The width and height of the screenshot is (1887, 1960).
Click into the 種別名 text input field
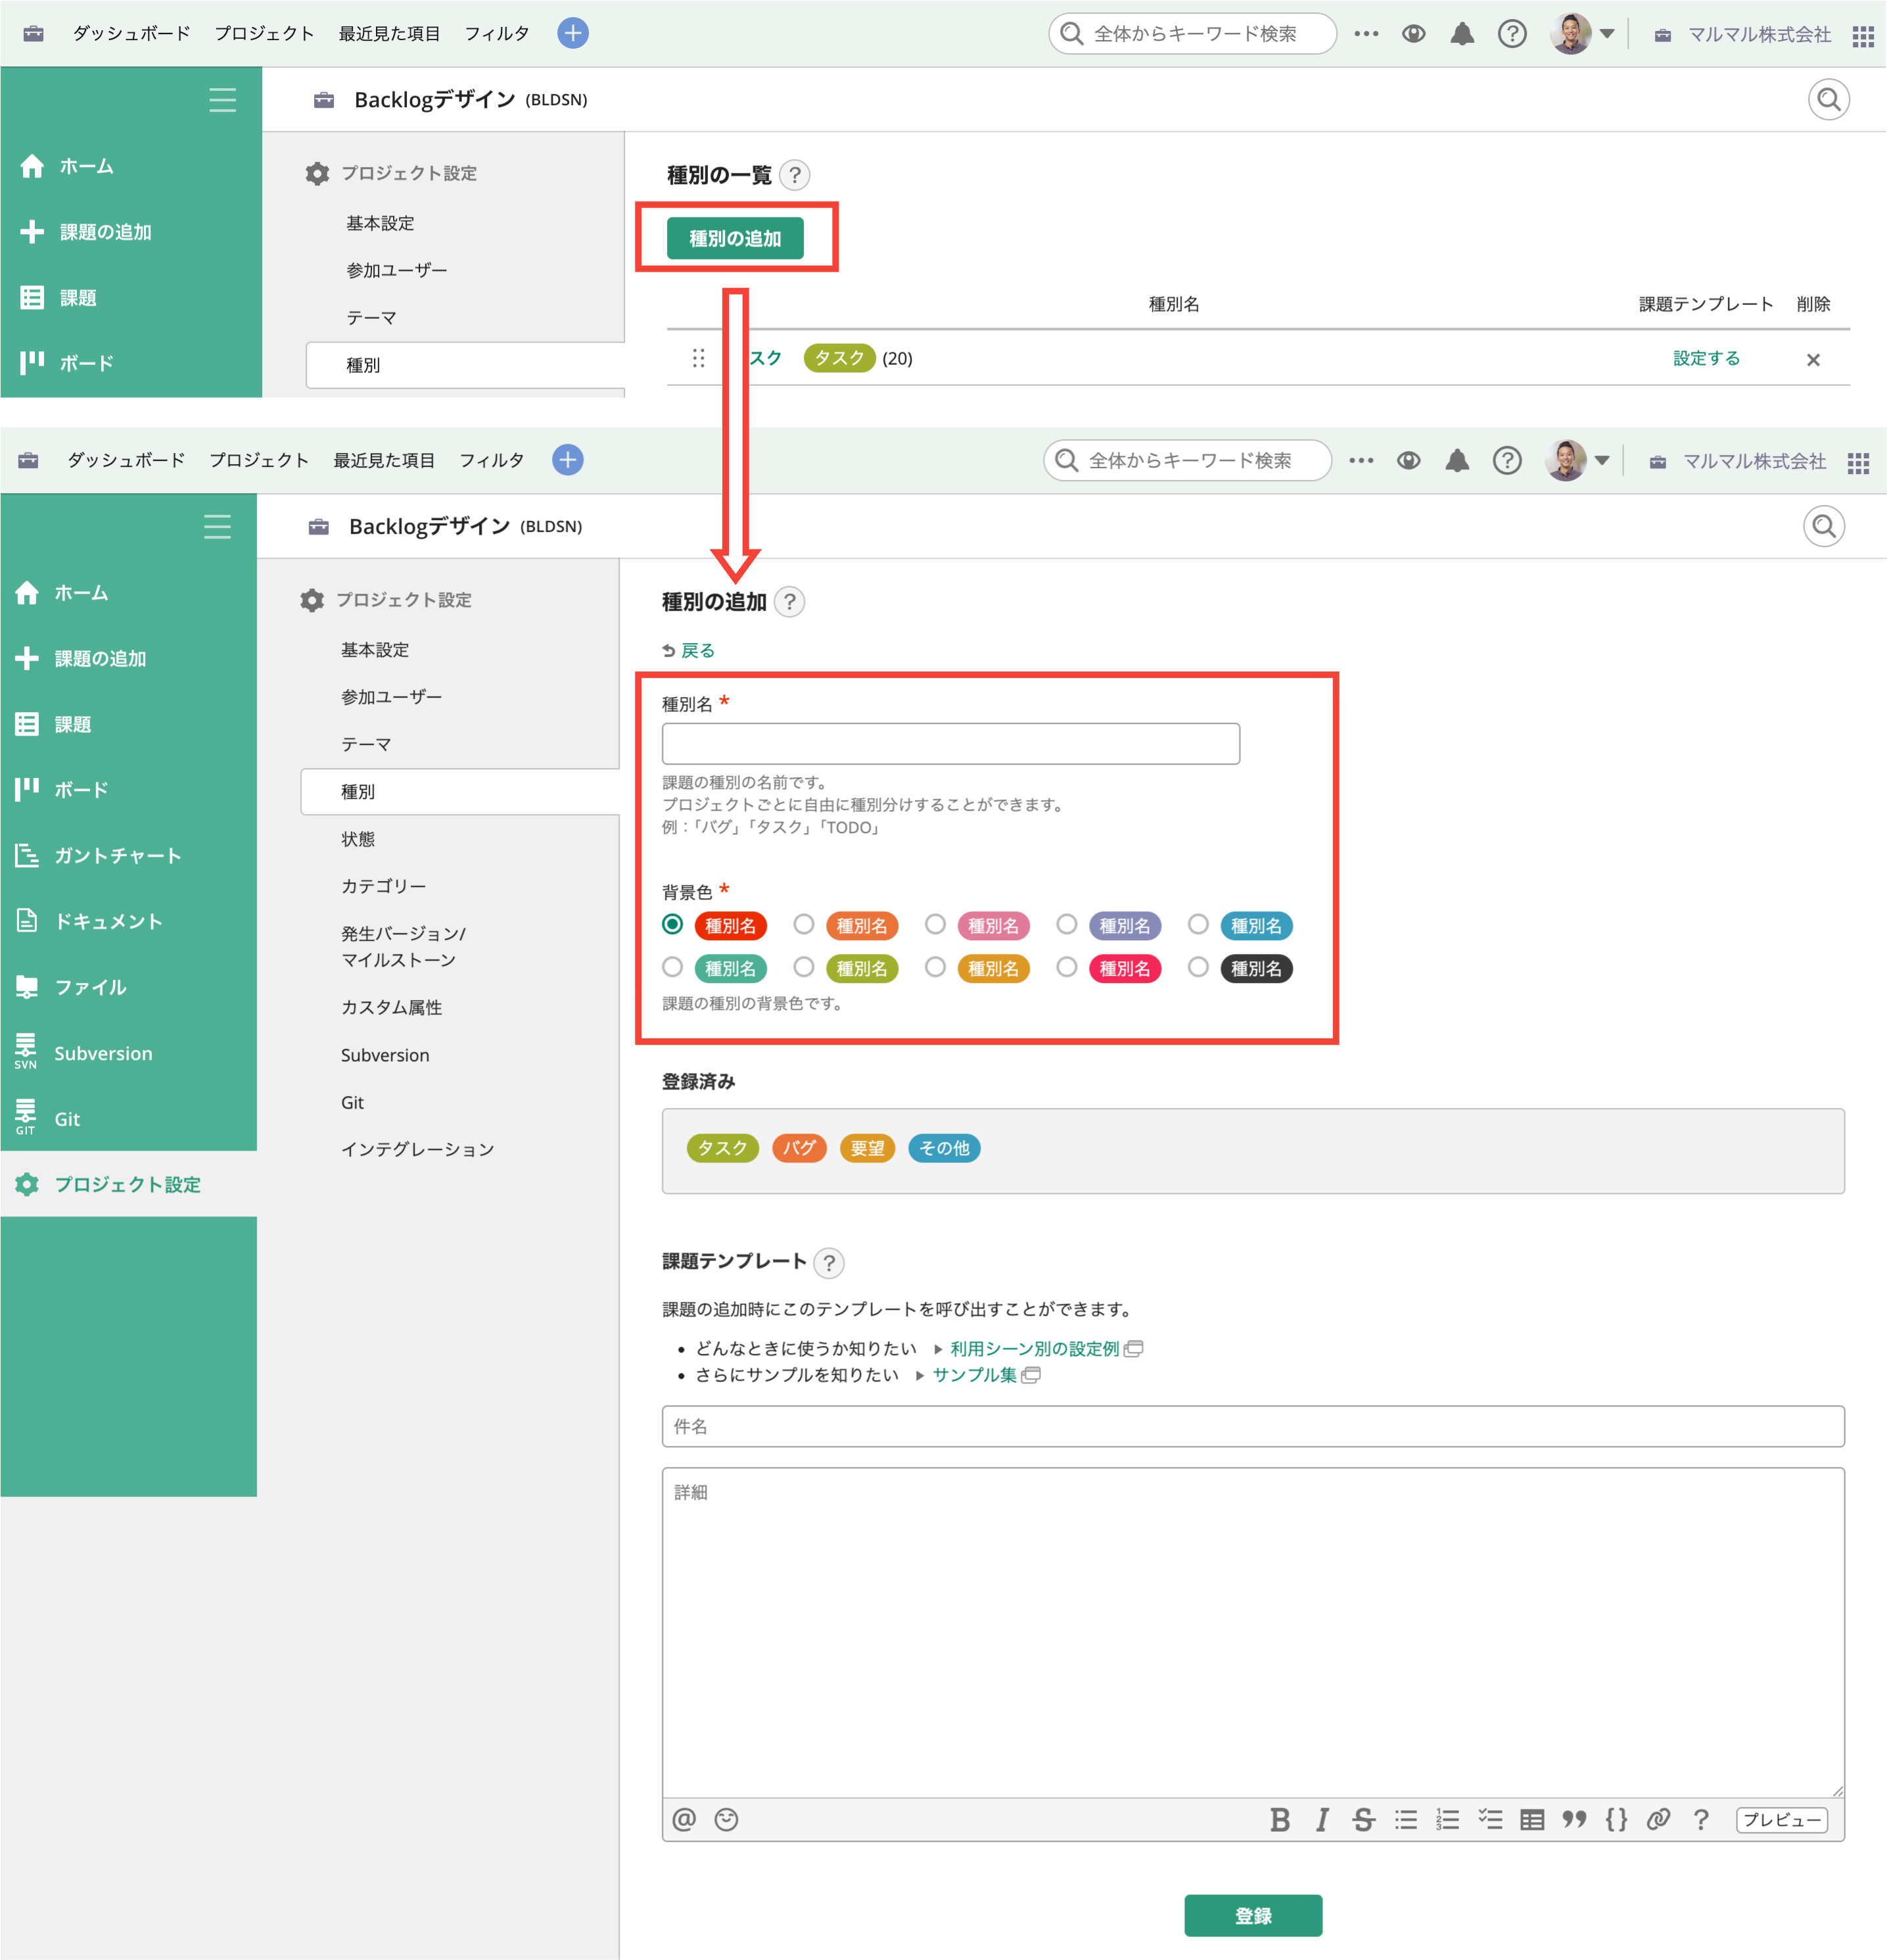950,744
